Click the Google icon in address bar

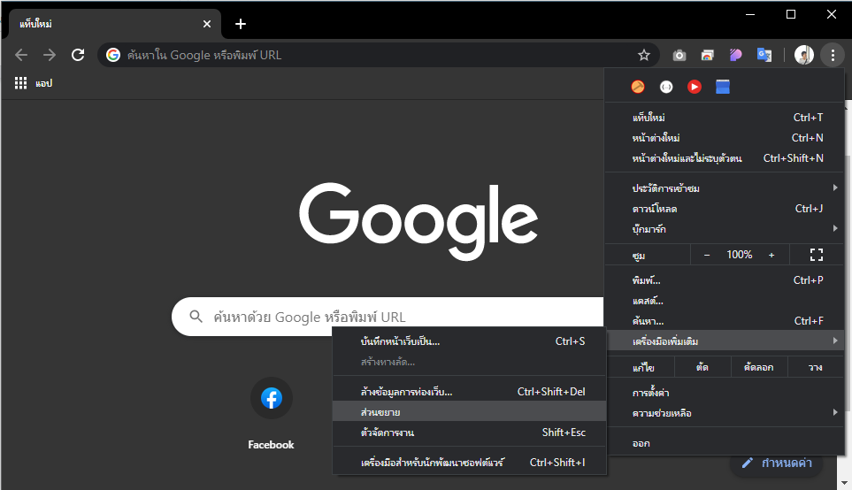pos(113,55)
